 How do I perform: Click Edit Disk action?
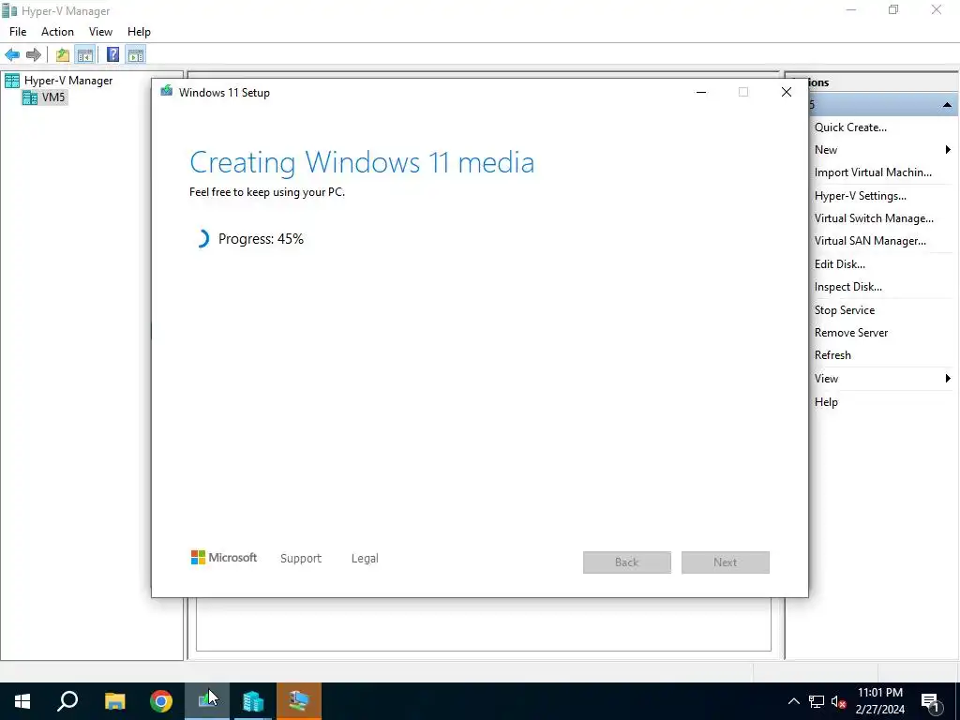click(839, 264)
